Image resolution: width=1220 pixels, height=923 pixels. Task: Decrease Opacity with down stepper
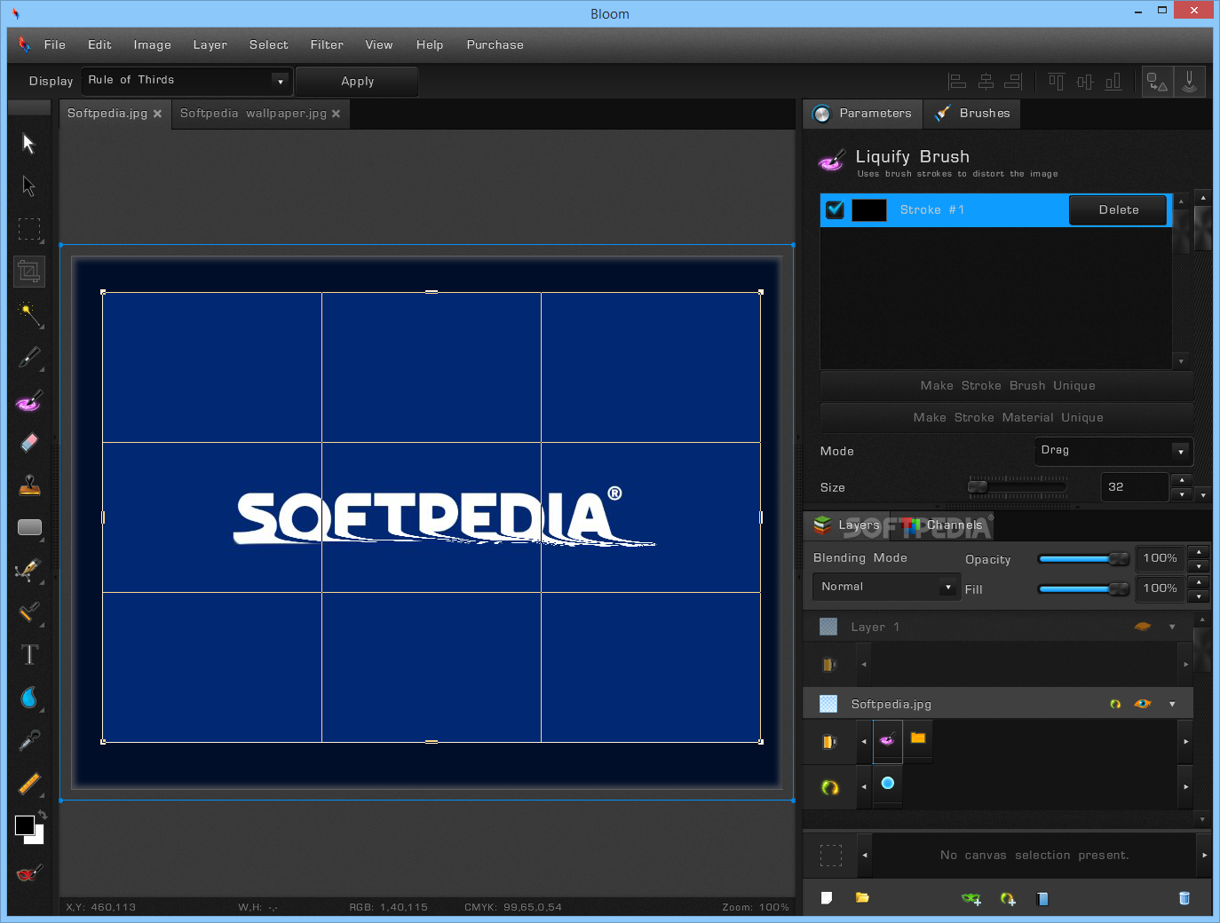click(x=1199, y=566)
